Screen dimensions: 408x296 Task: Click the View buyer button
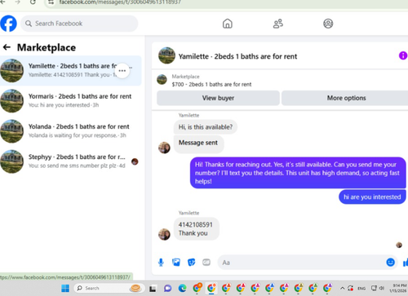tap(218, 98)
